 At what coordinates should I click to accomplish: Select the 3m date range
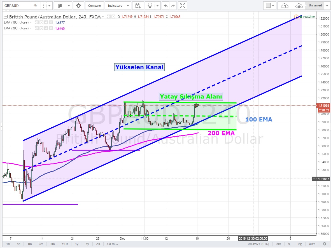pos(41,244)
